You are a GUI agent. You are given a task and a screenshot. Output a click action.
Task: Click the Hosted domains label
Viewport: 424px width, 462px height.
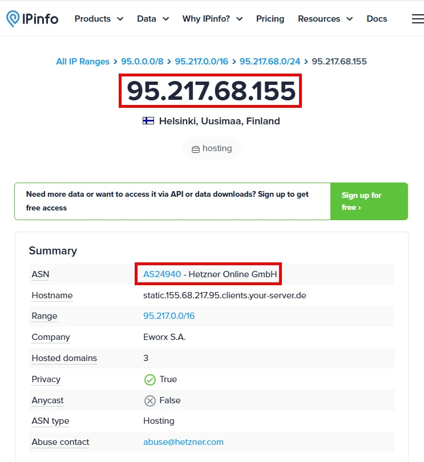[x=64, y=358]
